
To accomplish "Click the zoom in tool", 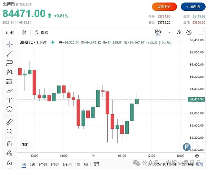I will coord(9,131).
